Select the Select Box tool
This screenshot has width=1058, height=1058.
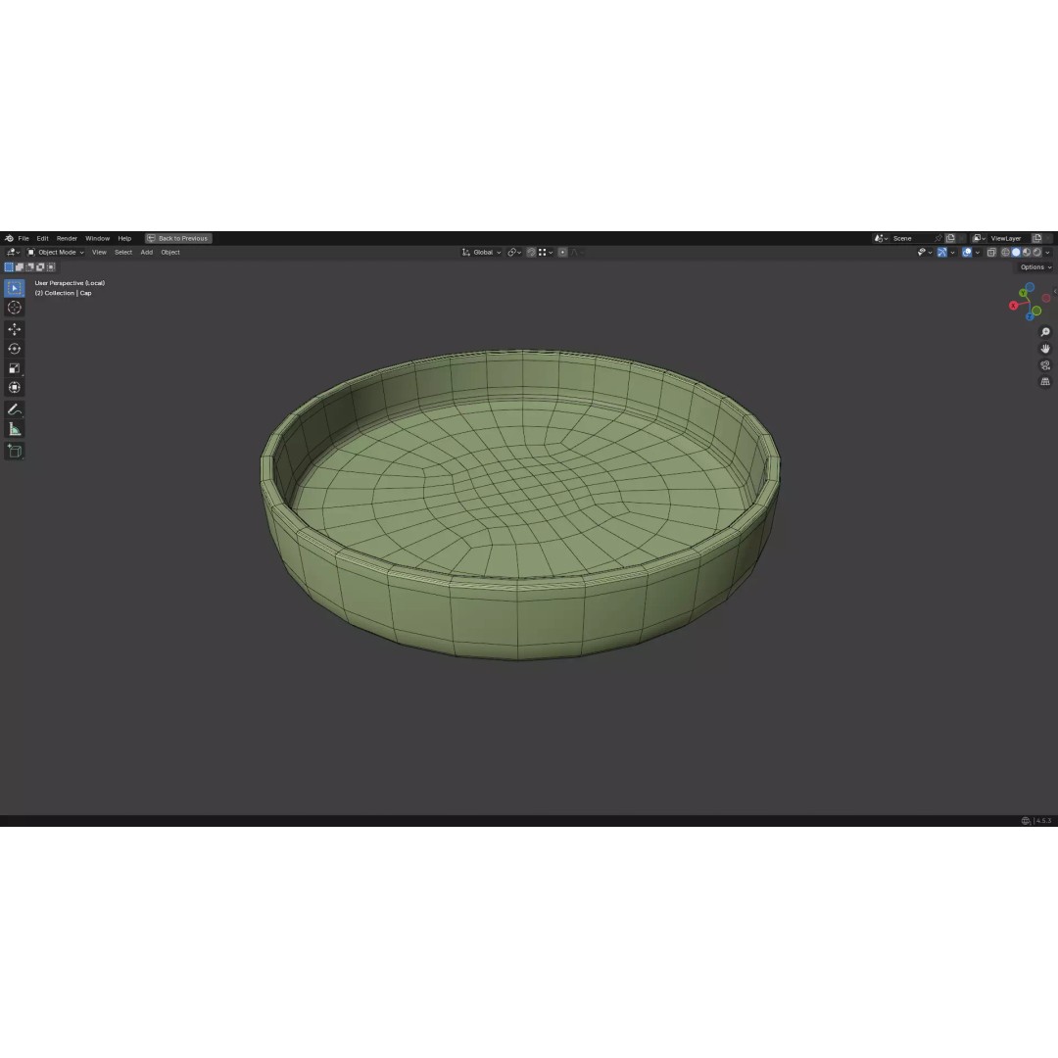(x=14, y=288)
